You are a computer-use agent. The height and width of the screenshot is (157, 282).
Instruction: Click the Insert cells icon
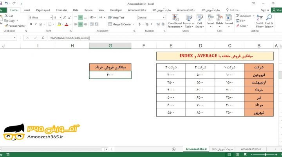click(x=210, y=18)
